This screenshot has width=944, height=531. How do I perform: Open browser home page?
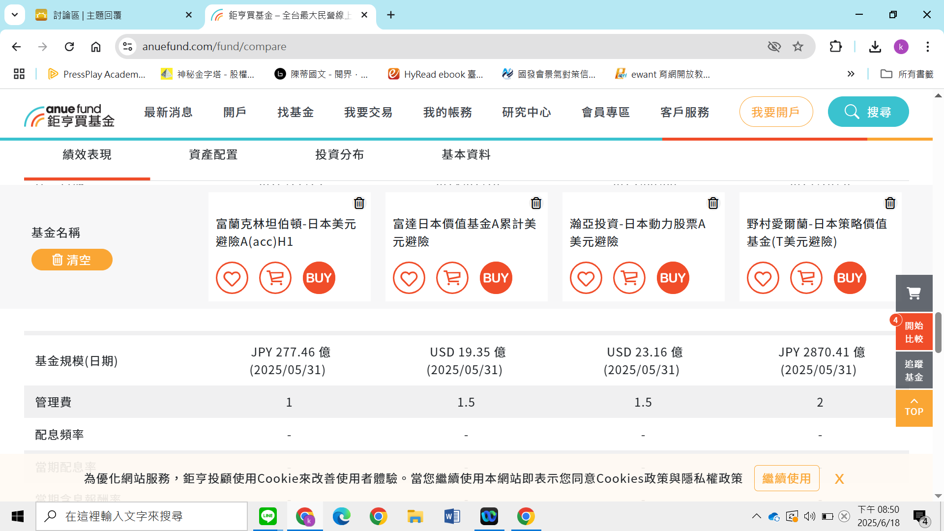click(x=96, y=47)
